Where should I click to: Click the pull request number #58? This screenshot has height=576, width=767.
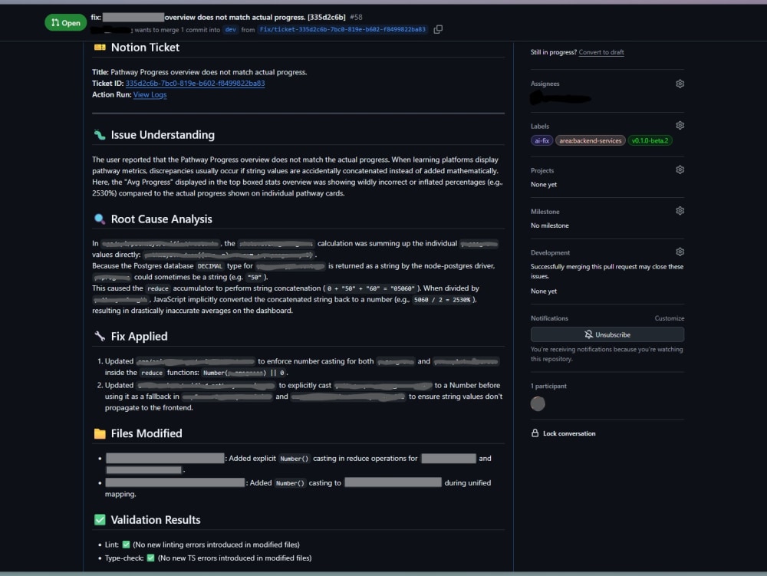356,17
